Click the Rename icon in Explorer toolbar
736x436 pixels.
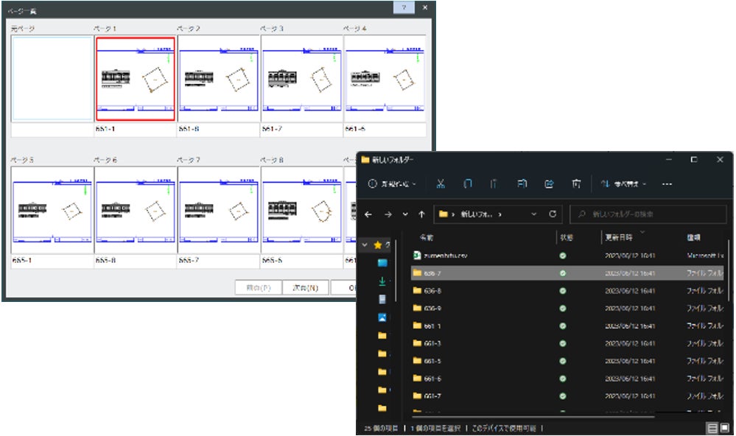[x=522, y=184]
